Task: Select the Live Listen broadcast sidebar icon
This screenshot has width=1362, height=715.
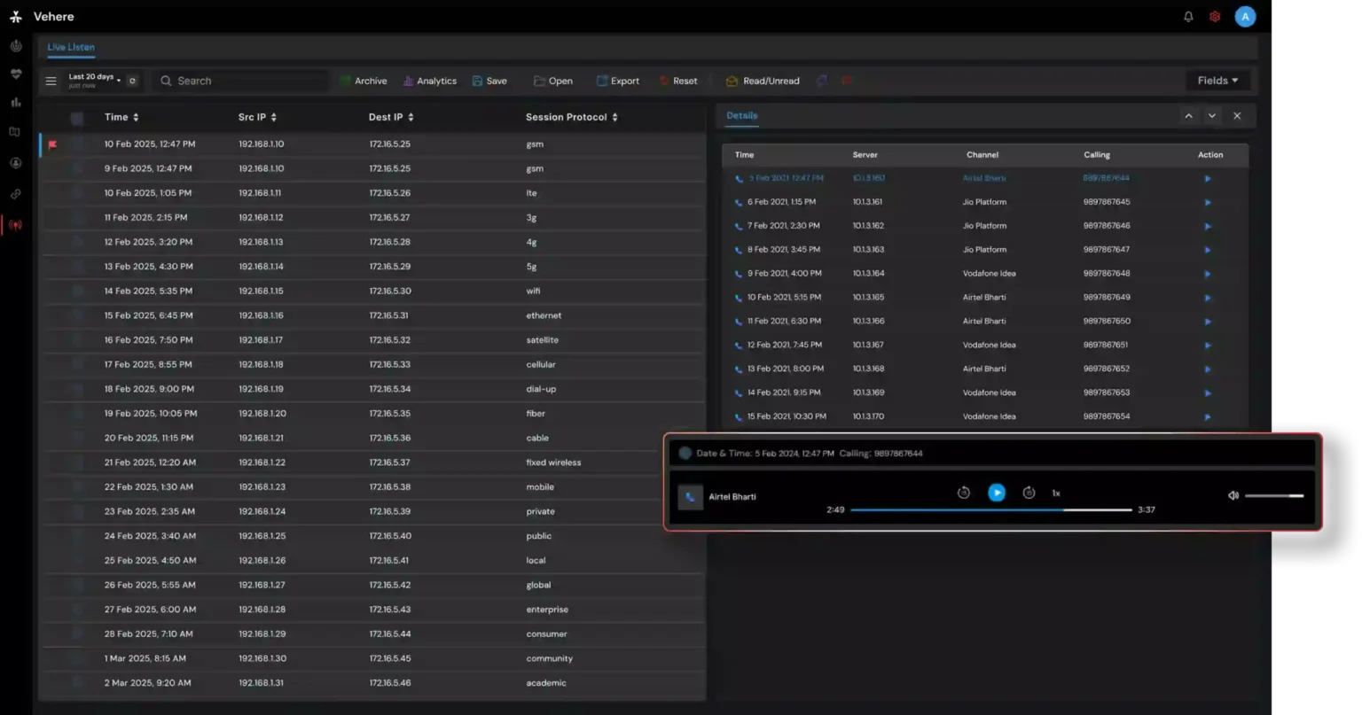Action: (x=16, y=225)
